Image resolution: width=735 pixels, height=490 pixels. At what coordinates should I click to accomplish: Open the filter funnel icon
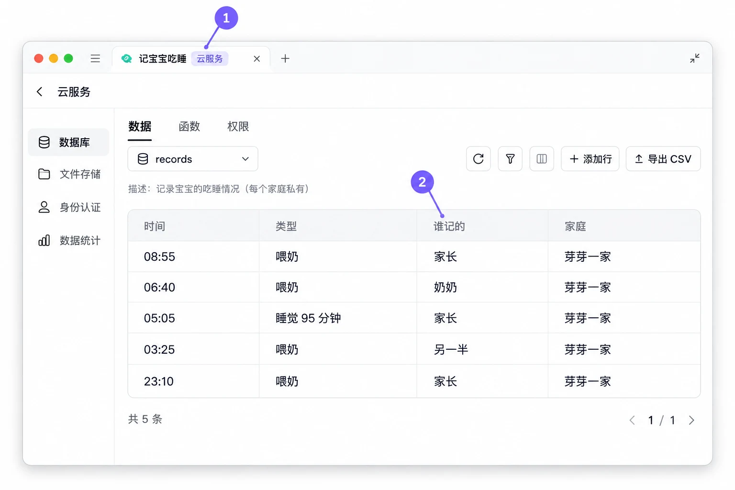pyautogui.click(x=510, y=159)
